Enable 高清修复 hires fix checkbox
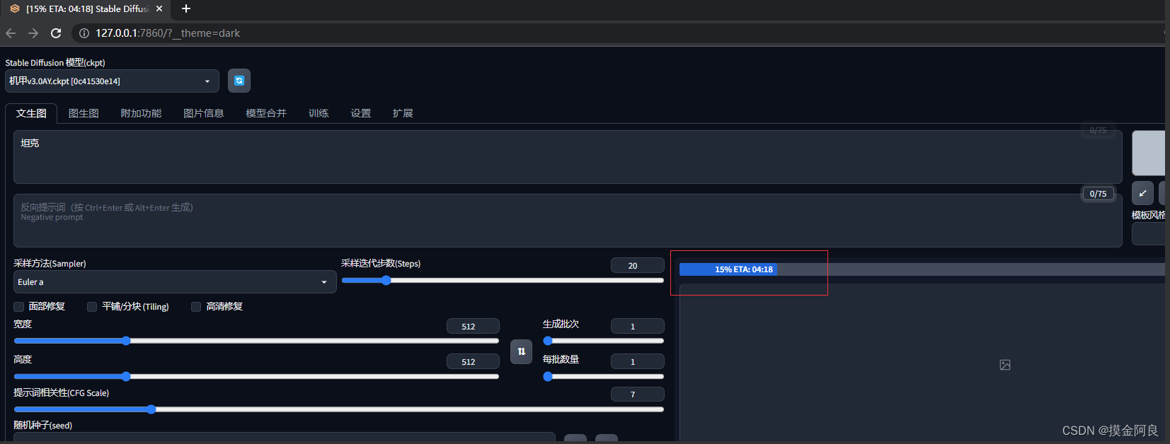This screenshot has height=444, width=1170. [196, 307]
